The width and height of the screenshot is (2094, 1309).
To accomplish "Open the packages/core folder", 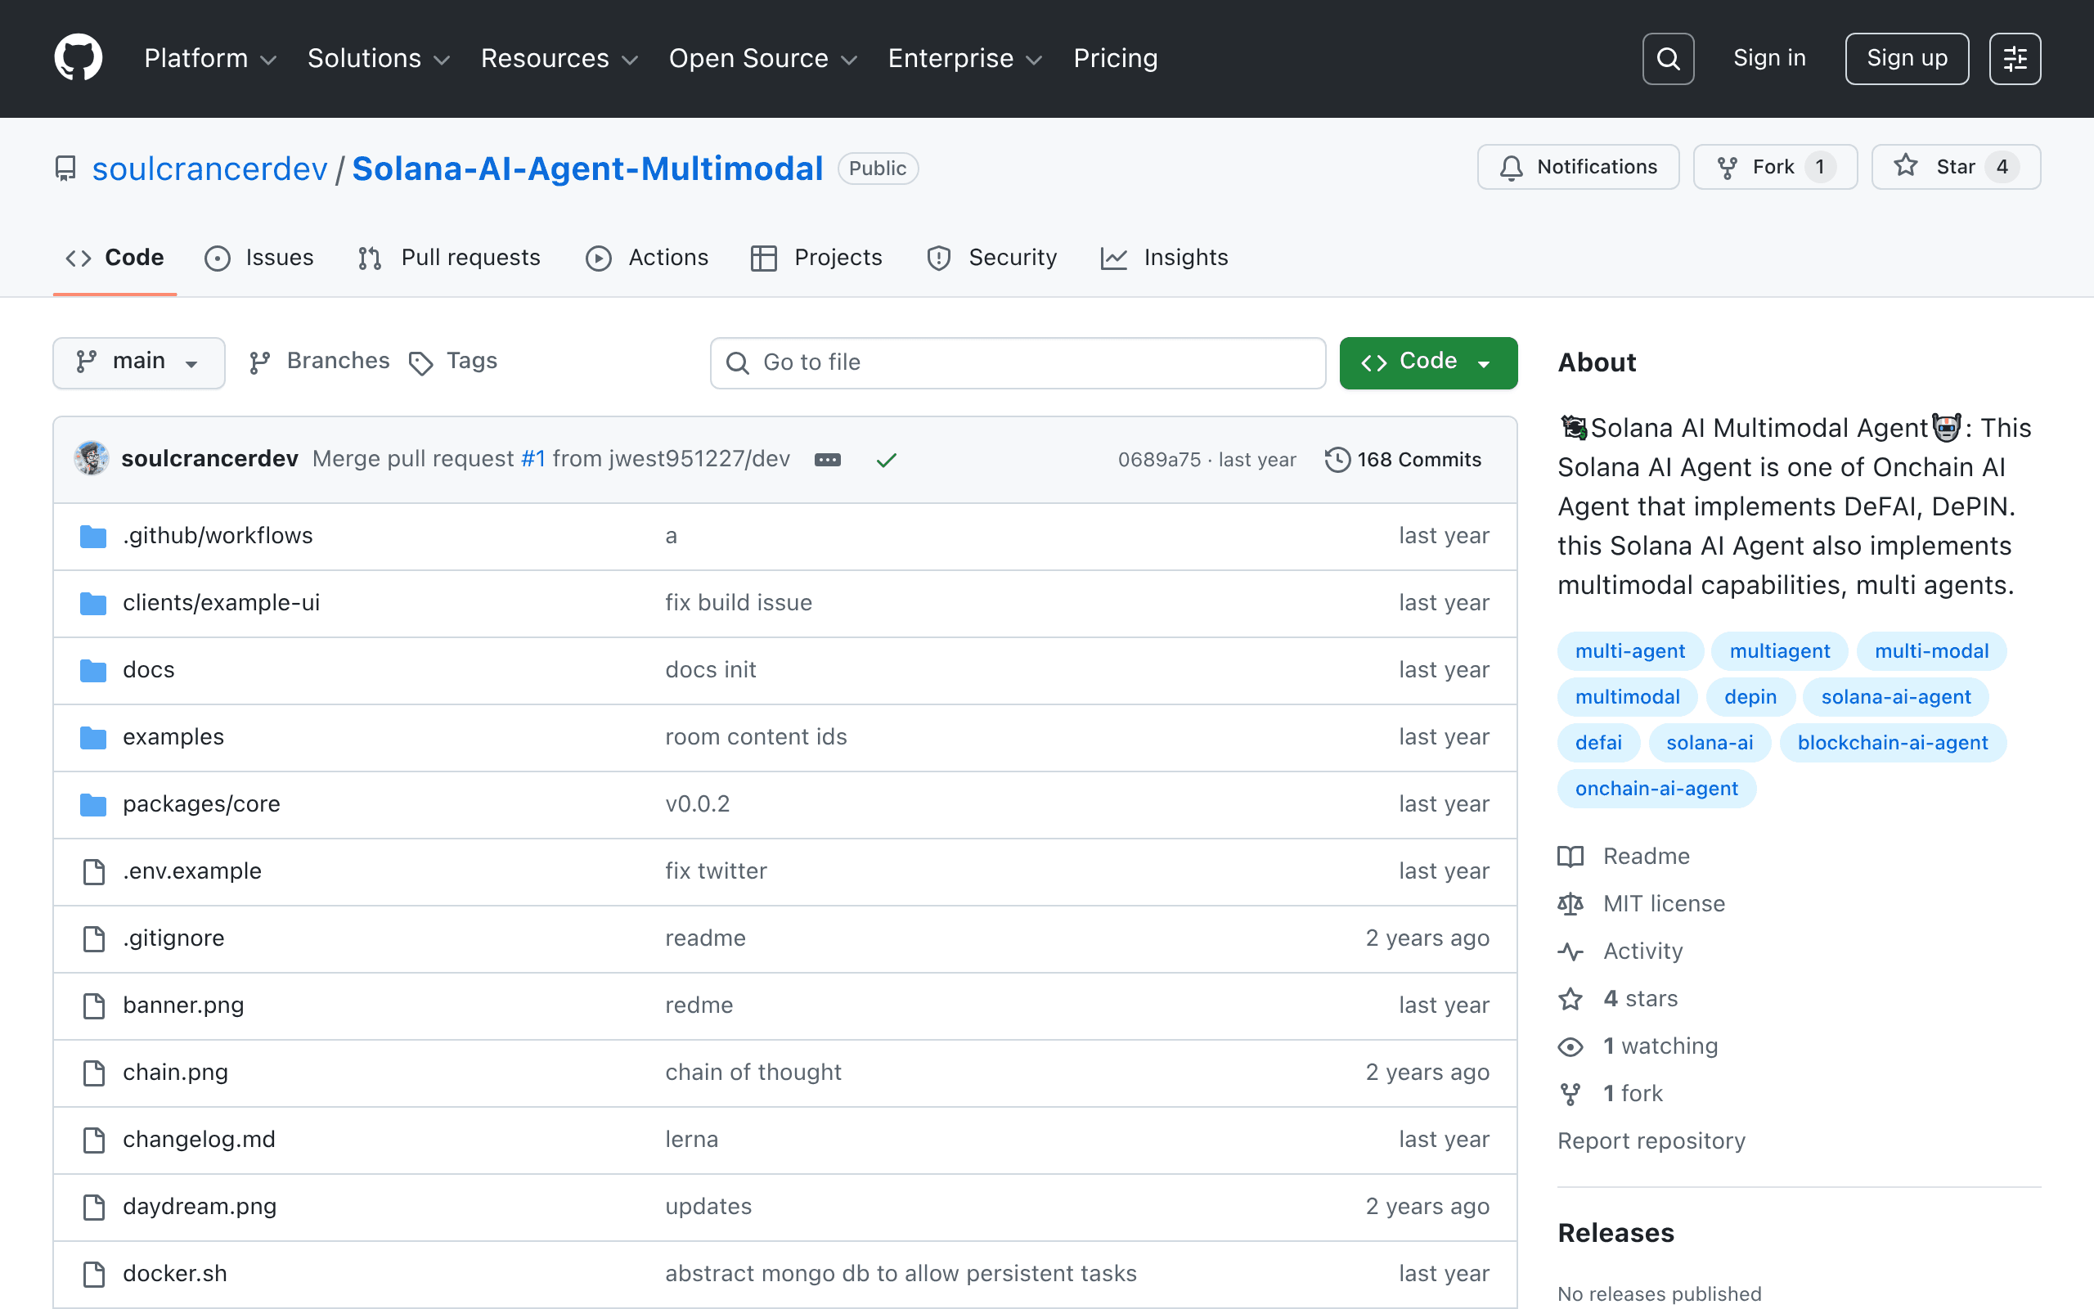I will point(201,804).
